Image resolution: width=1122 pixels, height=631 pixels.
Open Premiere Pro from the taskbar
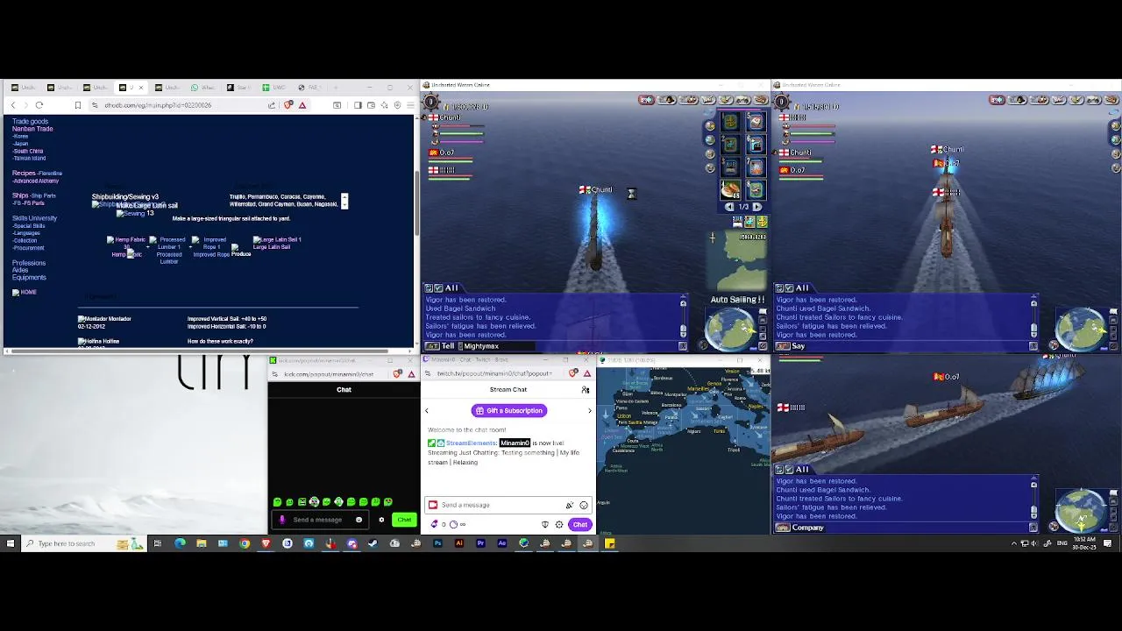coord(480,543)
